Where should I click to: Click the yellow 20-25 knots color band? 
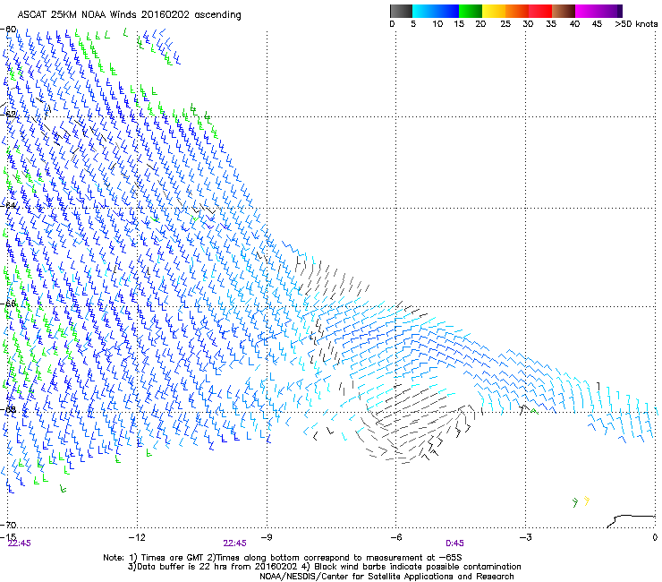tap(494, 11)
